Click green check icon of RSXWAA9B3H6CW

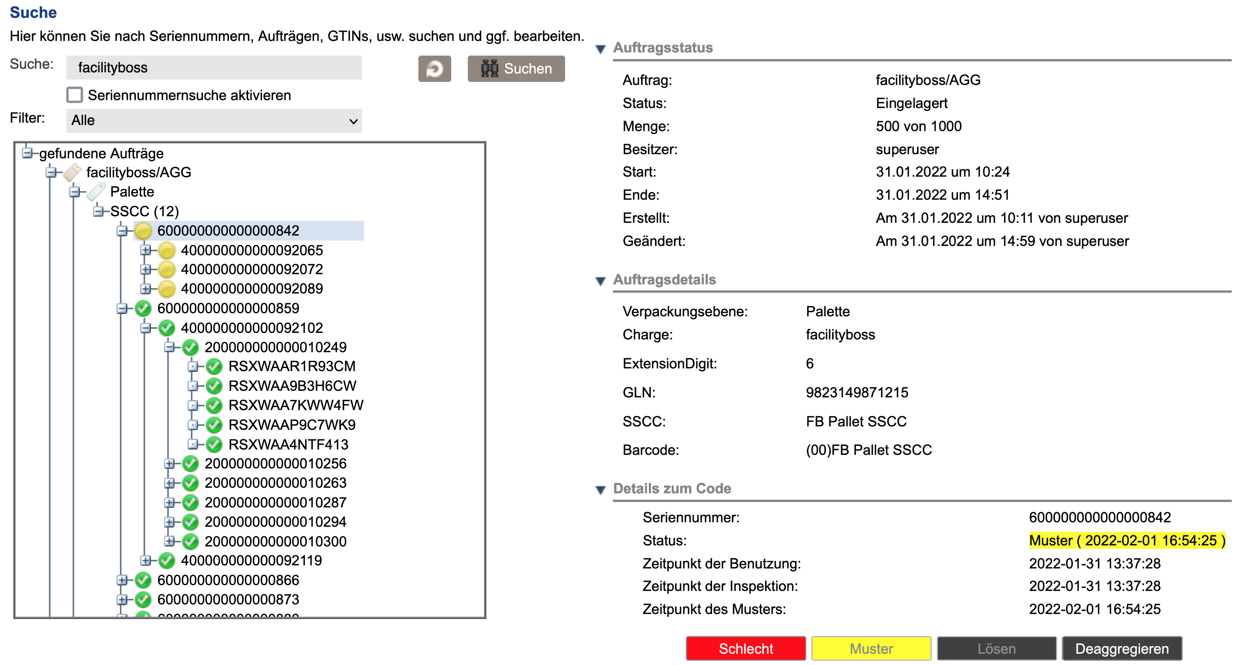(213, 385)
